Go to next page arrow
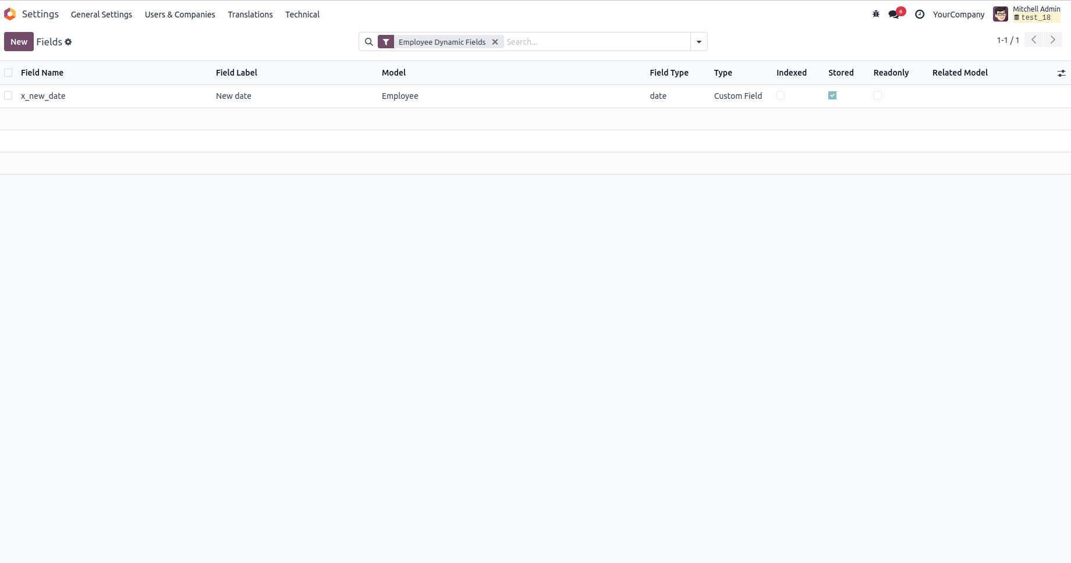The image size is (1071, 563). pos(1053,40)
